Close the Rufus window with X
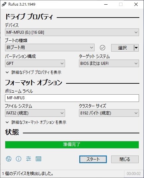The image size is (144, 178). click(x=136, y=4)
